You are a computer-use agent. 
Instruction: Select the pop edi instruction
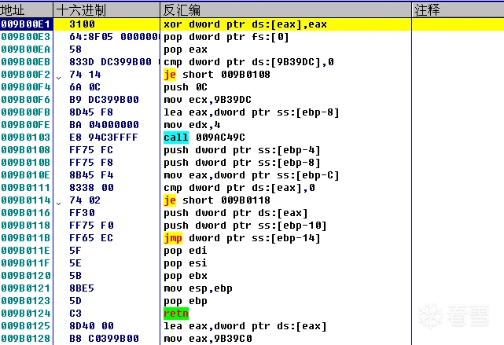[x=185, y=250]
